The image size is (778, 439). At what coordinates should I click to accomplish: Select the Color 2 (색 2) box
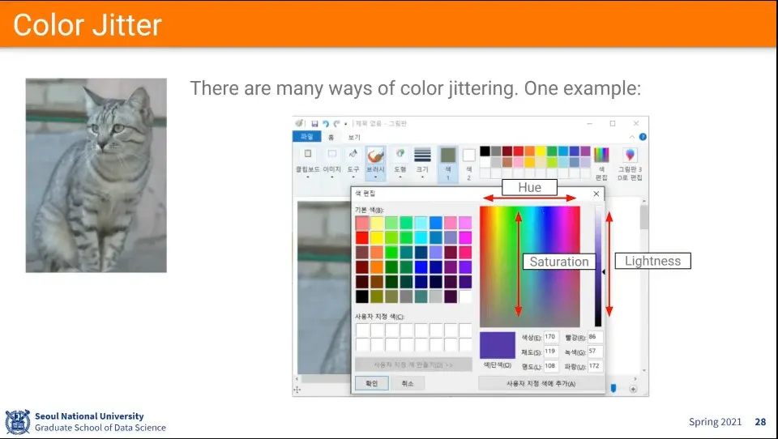(x=469, y=156)
